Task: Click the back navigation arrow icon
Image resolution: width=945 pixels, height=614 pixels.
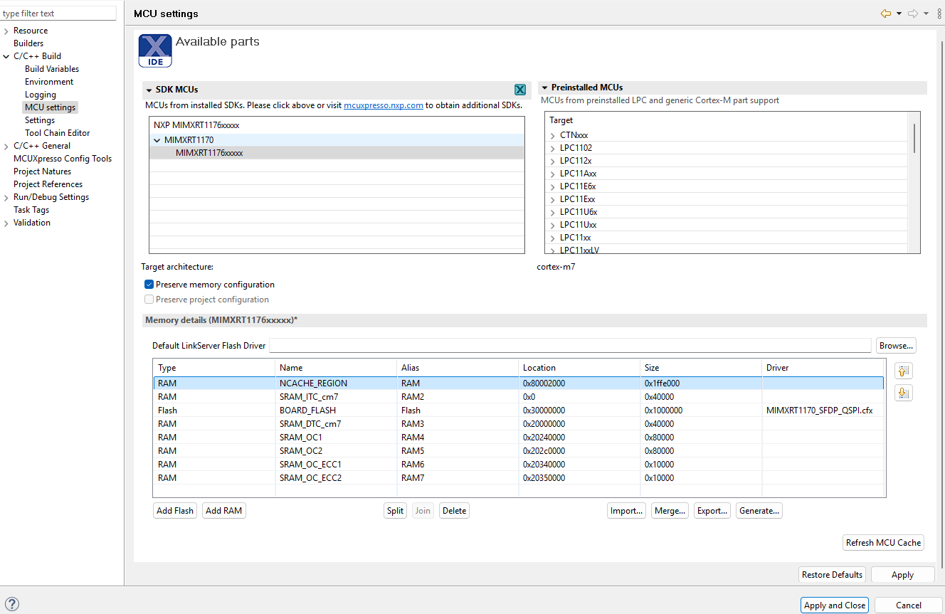Action: click(886, 14)
